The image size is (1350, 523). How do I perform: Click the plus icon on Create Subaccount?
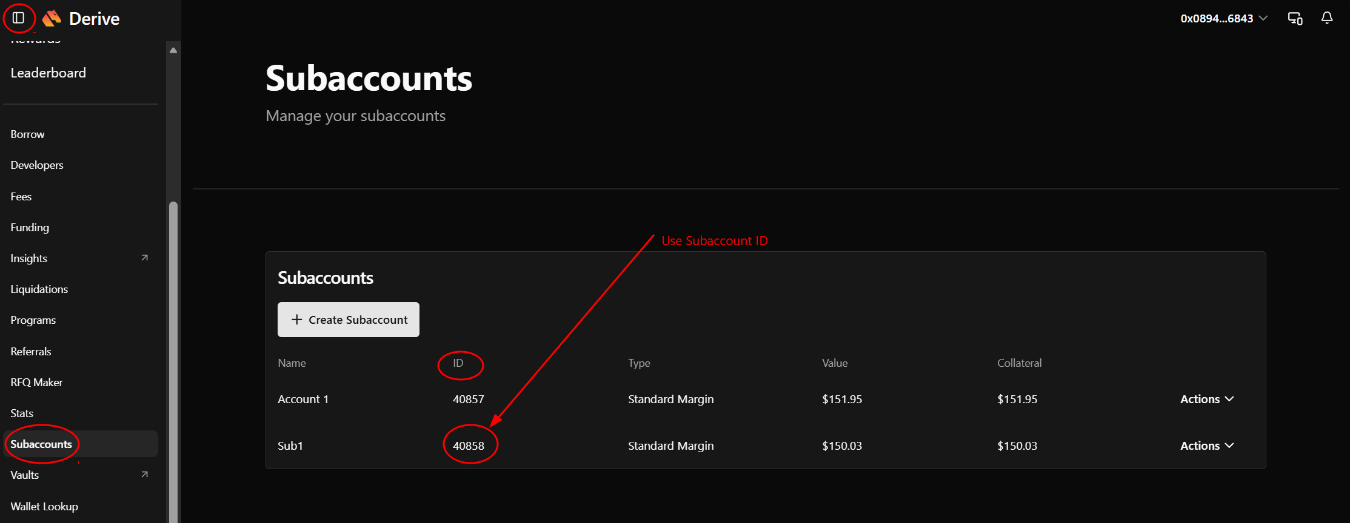coord(296,320)
